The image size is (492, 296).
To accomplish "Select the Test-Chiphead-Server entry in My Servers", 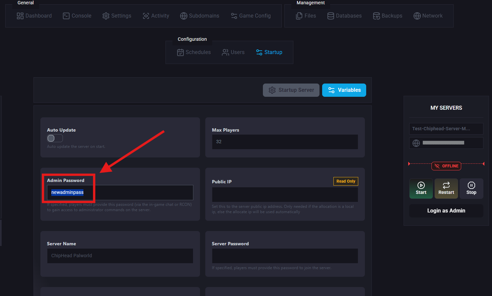I will [446, 129].
